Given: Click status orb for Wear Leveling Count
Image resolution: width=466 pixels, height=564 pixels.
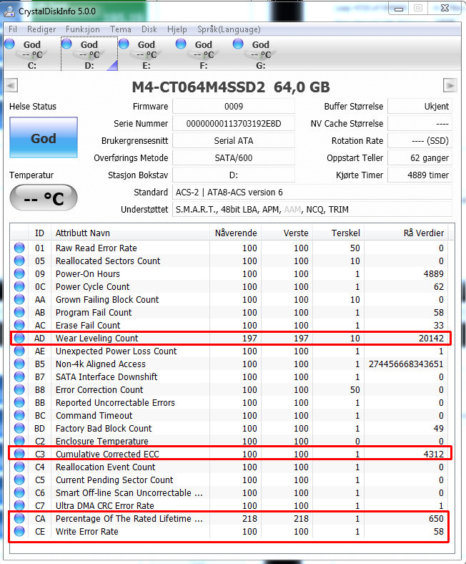Looking at the screenshot, I should [x=19, y=338].
